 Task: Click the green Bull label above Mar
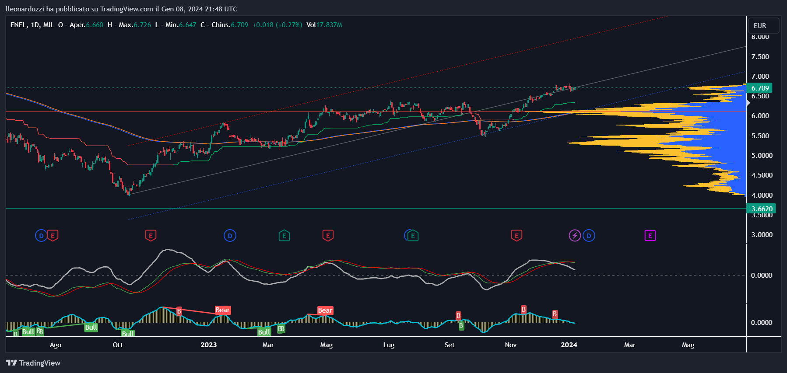264,332
